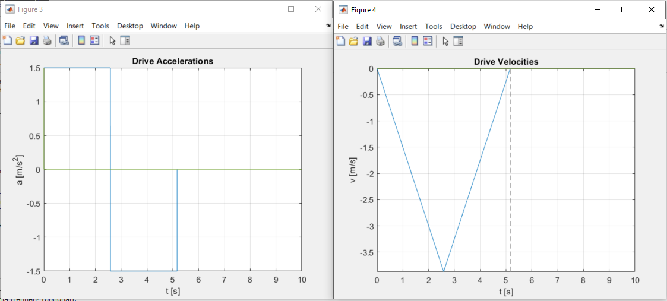Toggle the legend icon in Figure 4
The image size is (667, 301).
point(428,41)
